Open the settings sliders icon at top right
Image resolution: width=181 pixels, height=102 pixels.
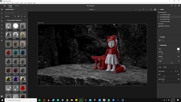(179, 6)
